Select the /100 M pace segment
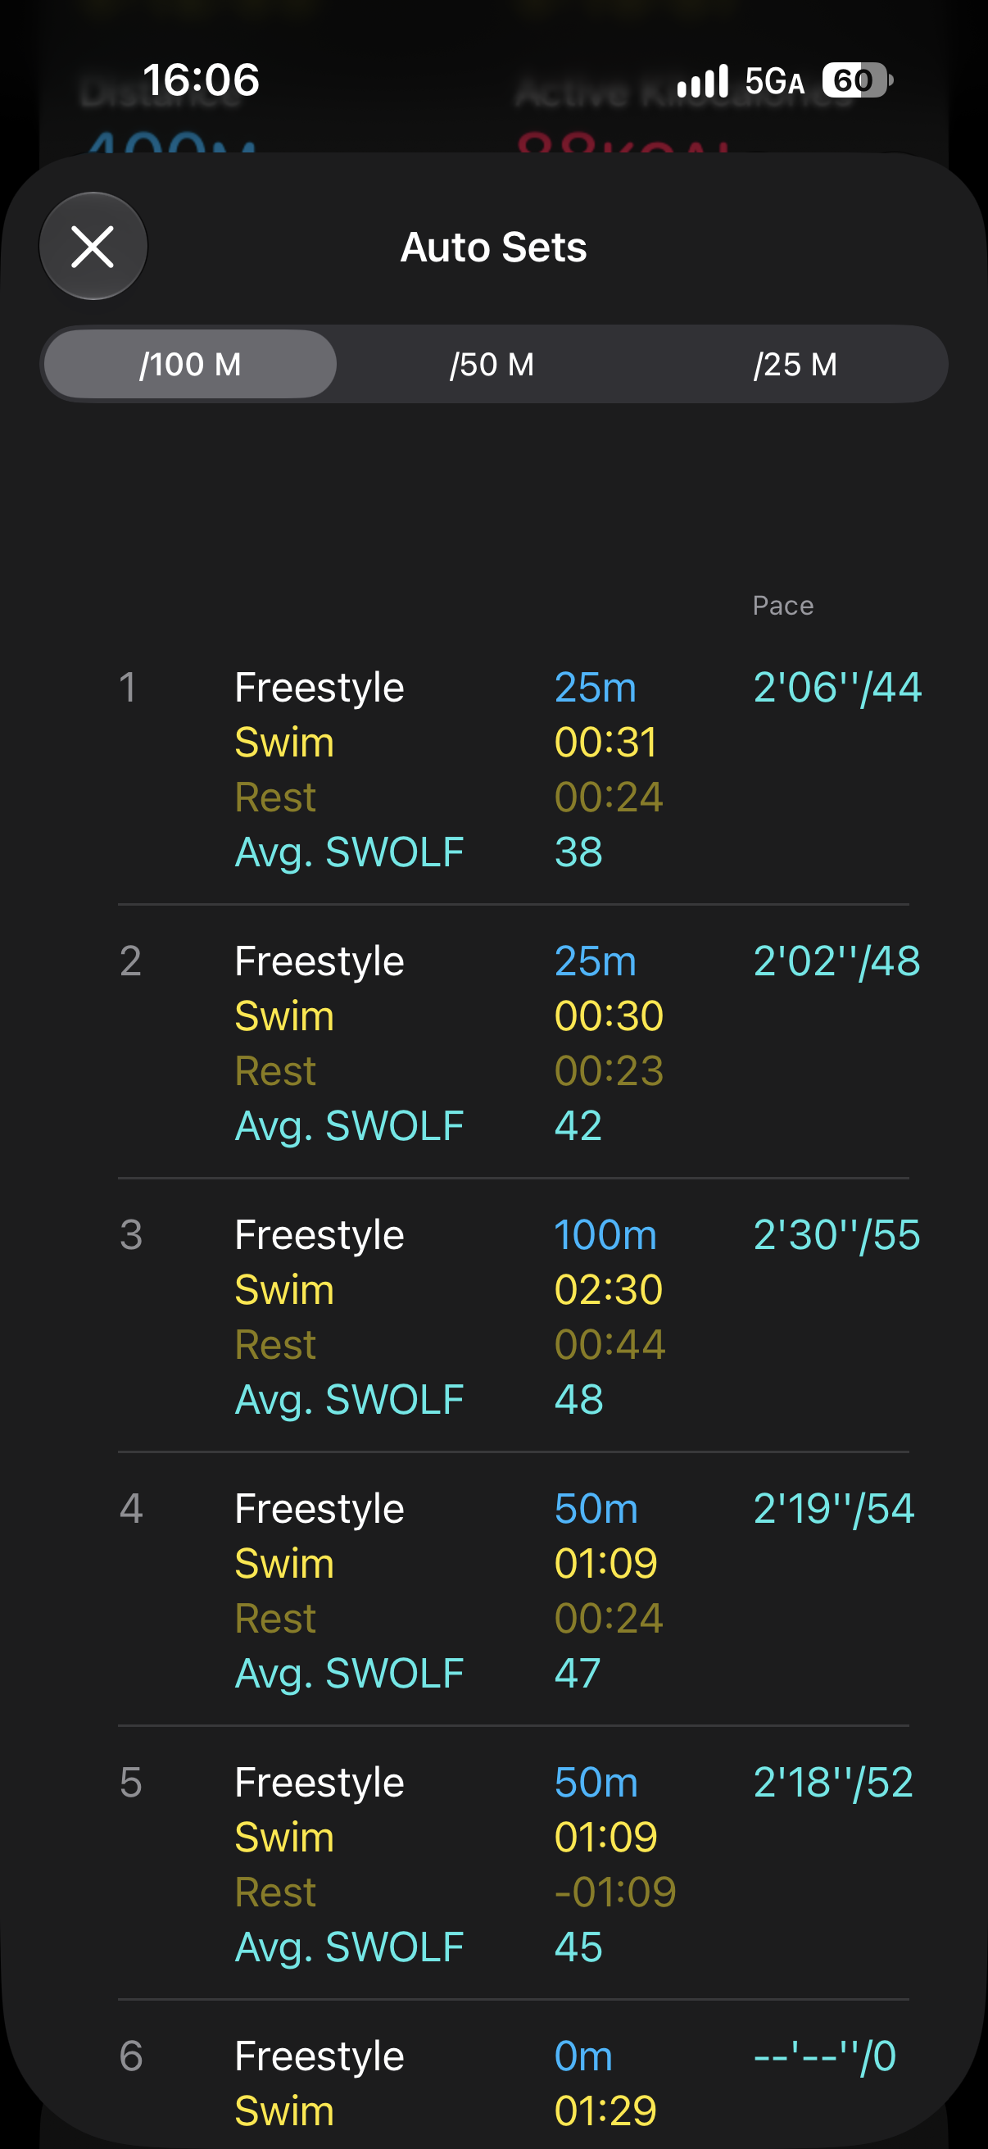This screenshot has width=988, height=2149. tap(190, 365)
